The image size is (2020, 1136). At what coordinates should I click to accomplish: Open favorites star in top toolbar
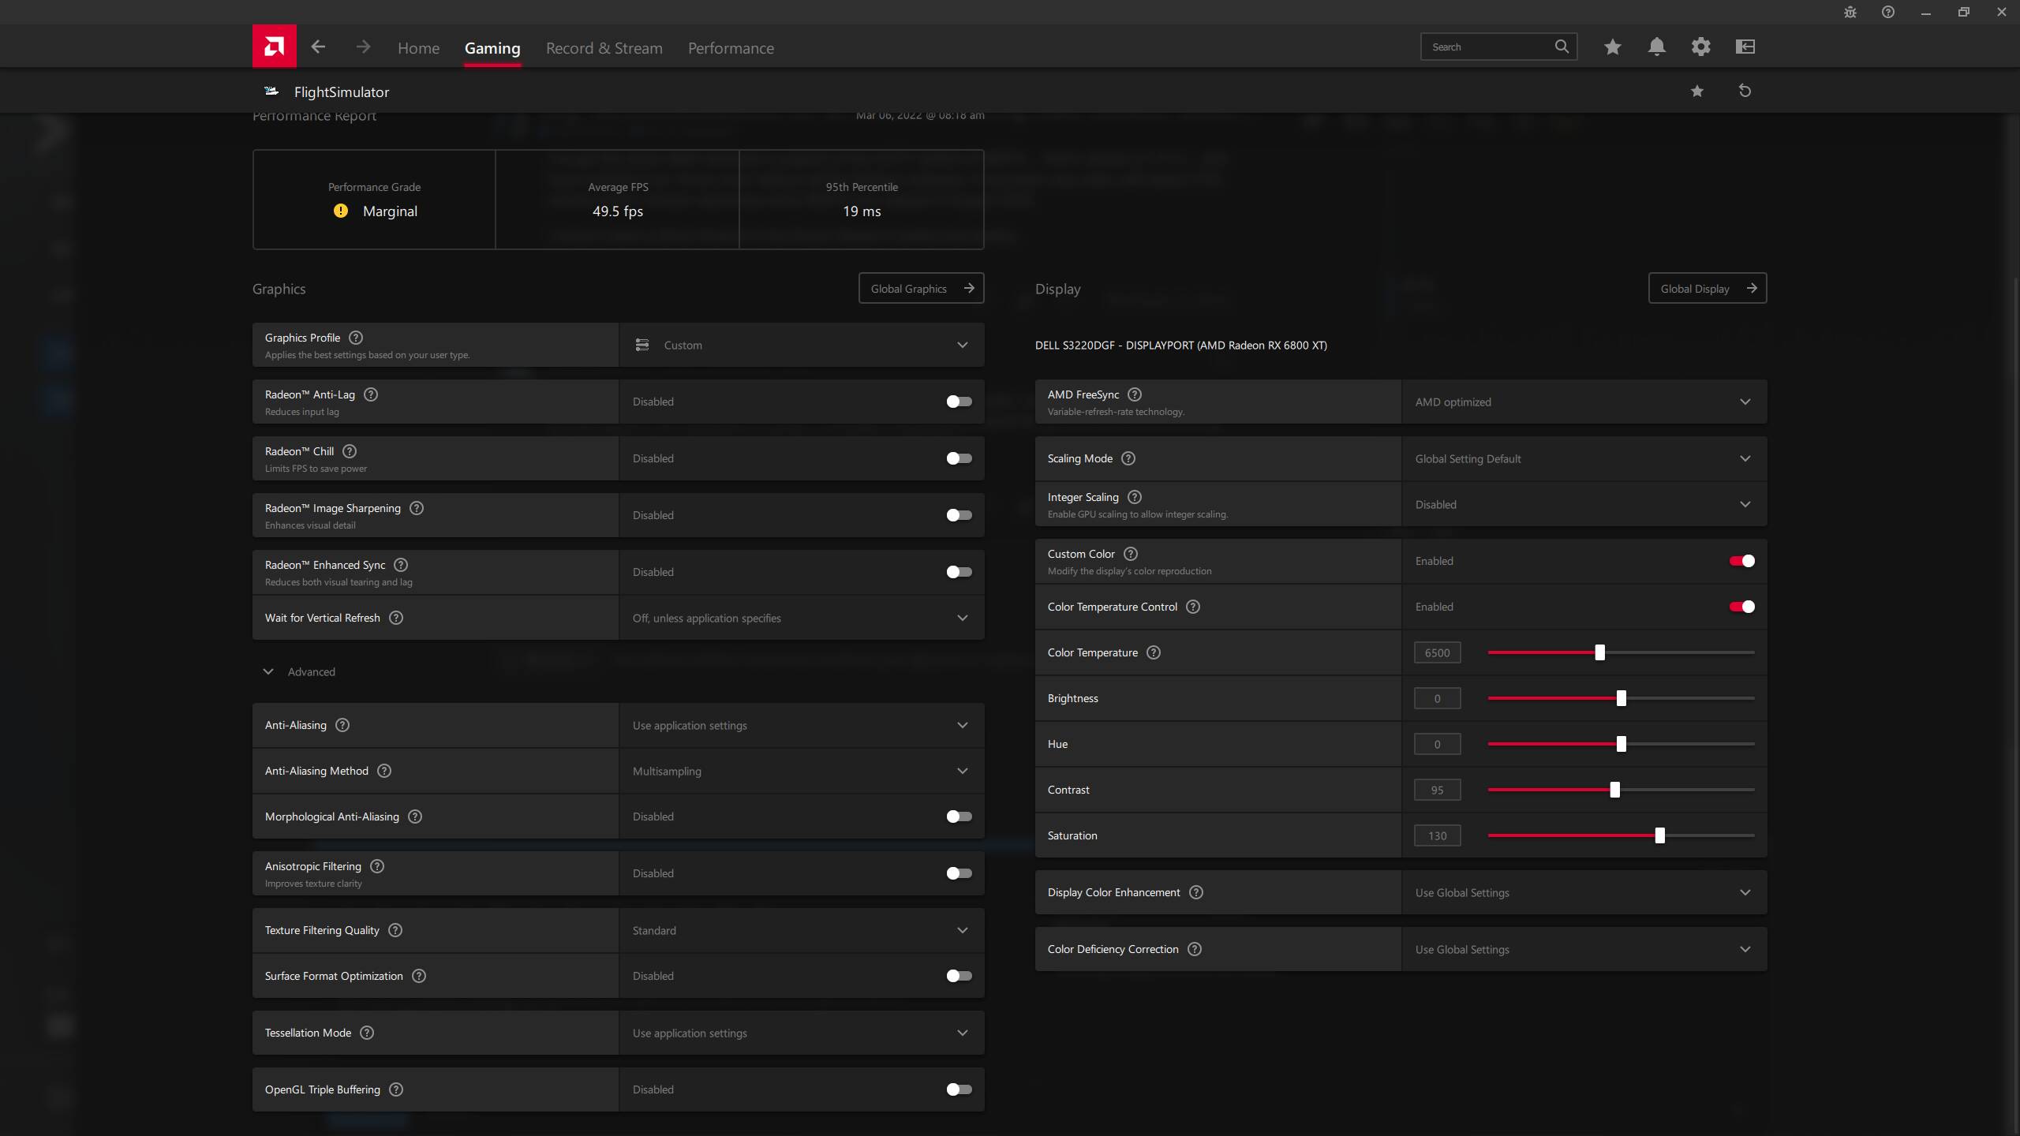[1612, 47]
